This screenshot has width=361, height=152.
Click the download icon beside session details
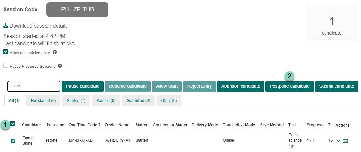[x=5, y=26]
